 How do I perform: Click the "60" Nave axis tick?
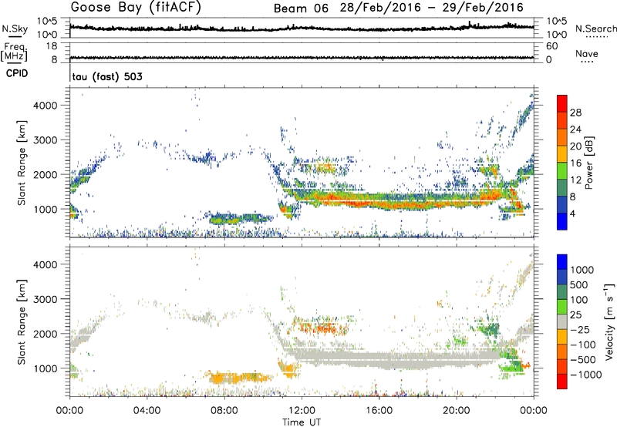pos(551,46)
